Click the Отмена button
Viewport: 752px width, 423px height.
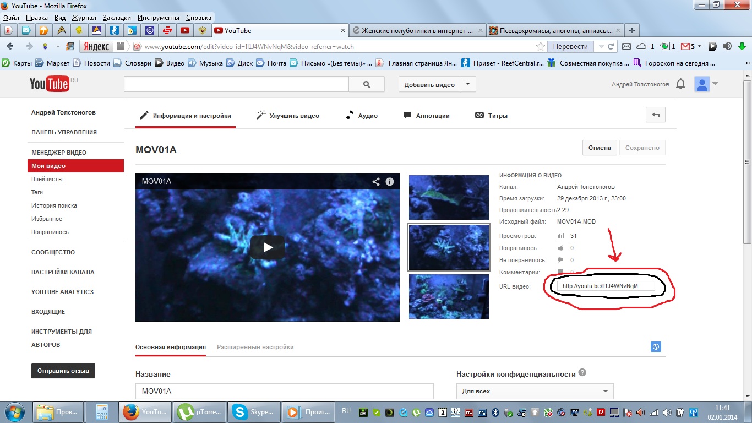click(x=600, y=148)
